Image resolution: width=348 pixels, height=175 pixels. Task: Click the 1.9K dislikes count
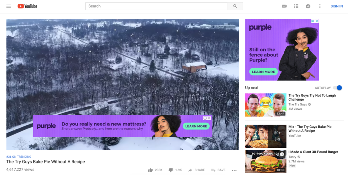pyautogui.click(x=178, y=170)
